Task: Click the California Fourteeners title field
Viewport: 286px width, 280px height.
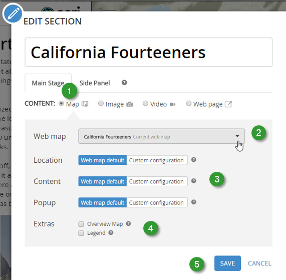Action: click(148, 52)
